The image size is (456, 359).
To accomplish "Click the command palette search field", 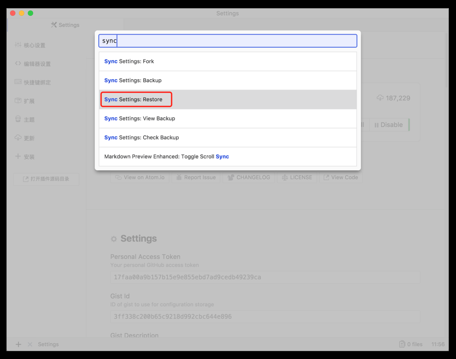I will pos(227,41).
